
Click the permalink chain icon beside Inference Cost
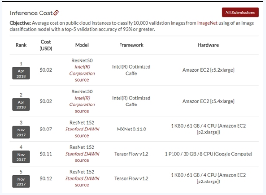(x=56, y=13)
